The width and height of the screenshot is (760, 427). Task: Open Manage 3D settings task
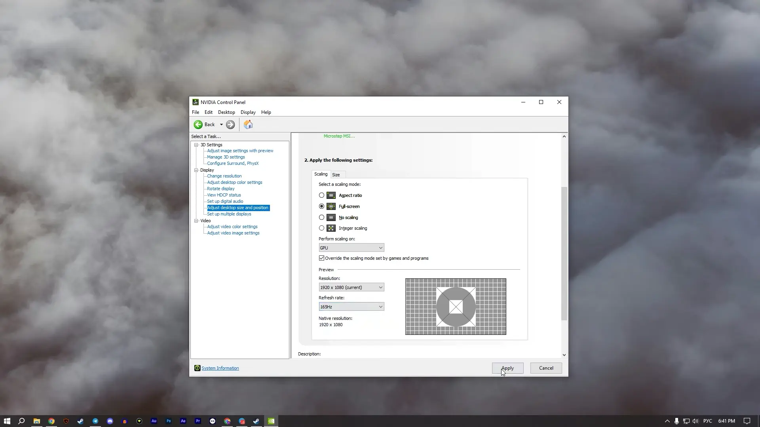tap(226, 157)
